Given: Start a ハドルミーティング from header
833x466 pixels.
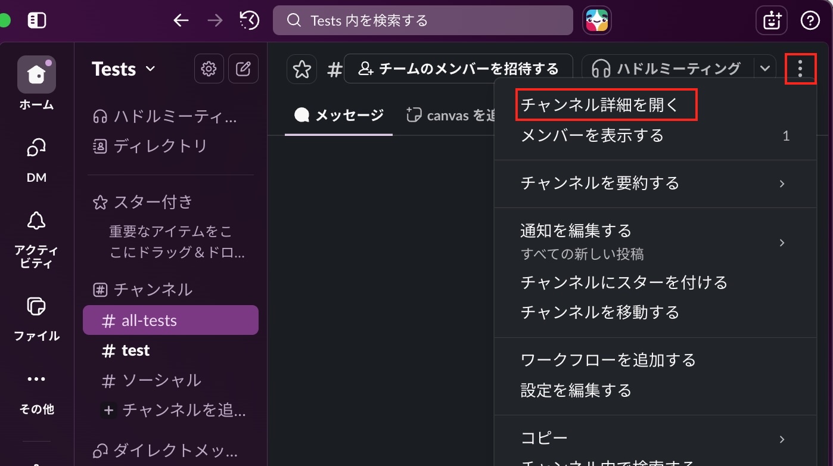Looking at the screenshot, I should point(667,69).
